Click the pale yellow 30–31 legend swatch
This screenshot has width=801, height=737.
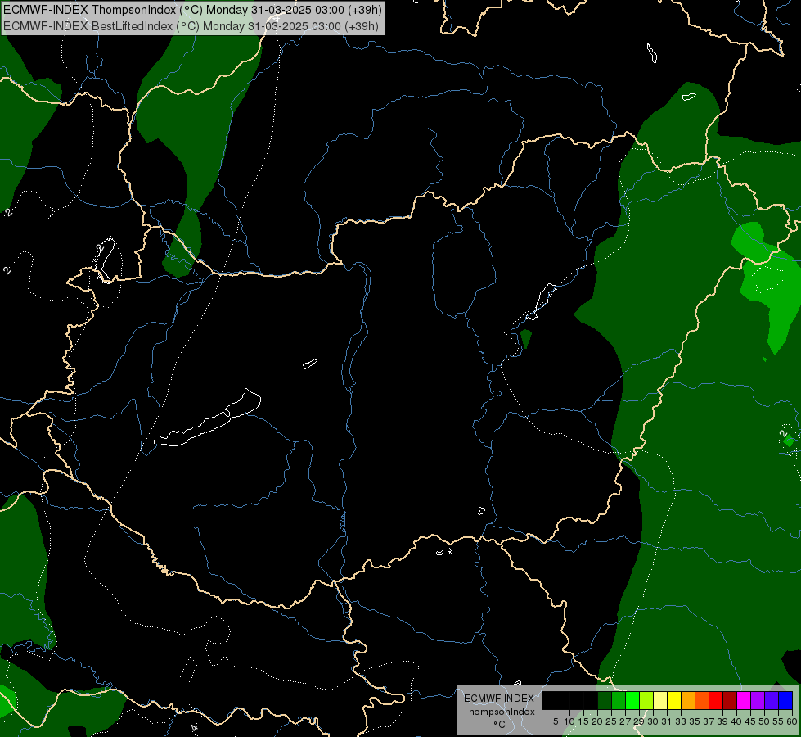pyautogui.click(x=660, y=701)
